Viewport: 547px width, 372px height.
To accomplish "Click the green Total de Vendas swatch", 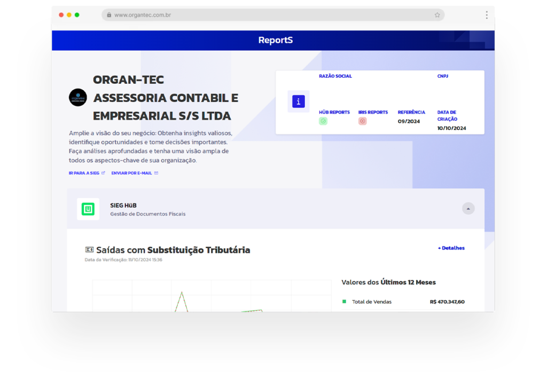I will (x=345, y=302).
